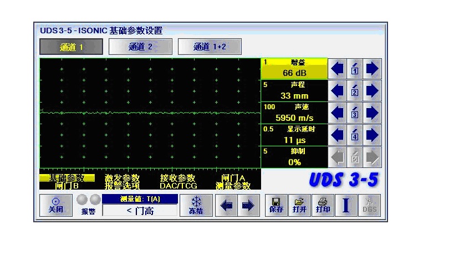Go to next menu with bottom right arrow
The height and width of the screenshot is (255, 454).
pyautogui.click(x=248, y=206)
